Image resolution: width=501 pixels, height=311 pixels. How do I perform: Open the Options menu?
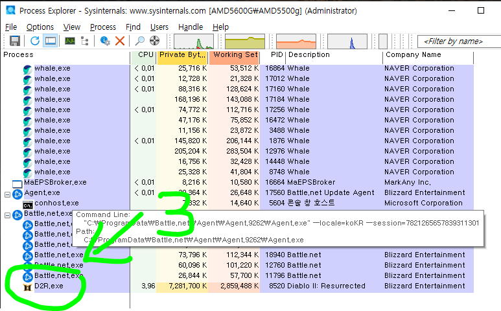click(40, 27)
